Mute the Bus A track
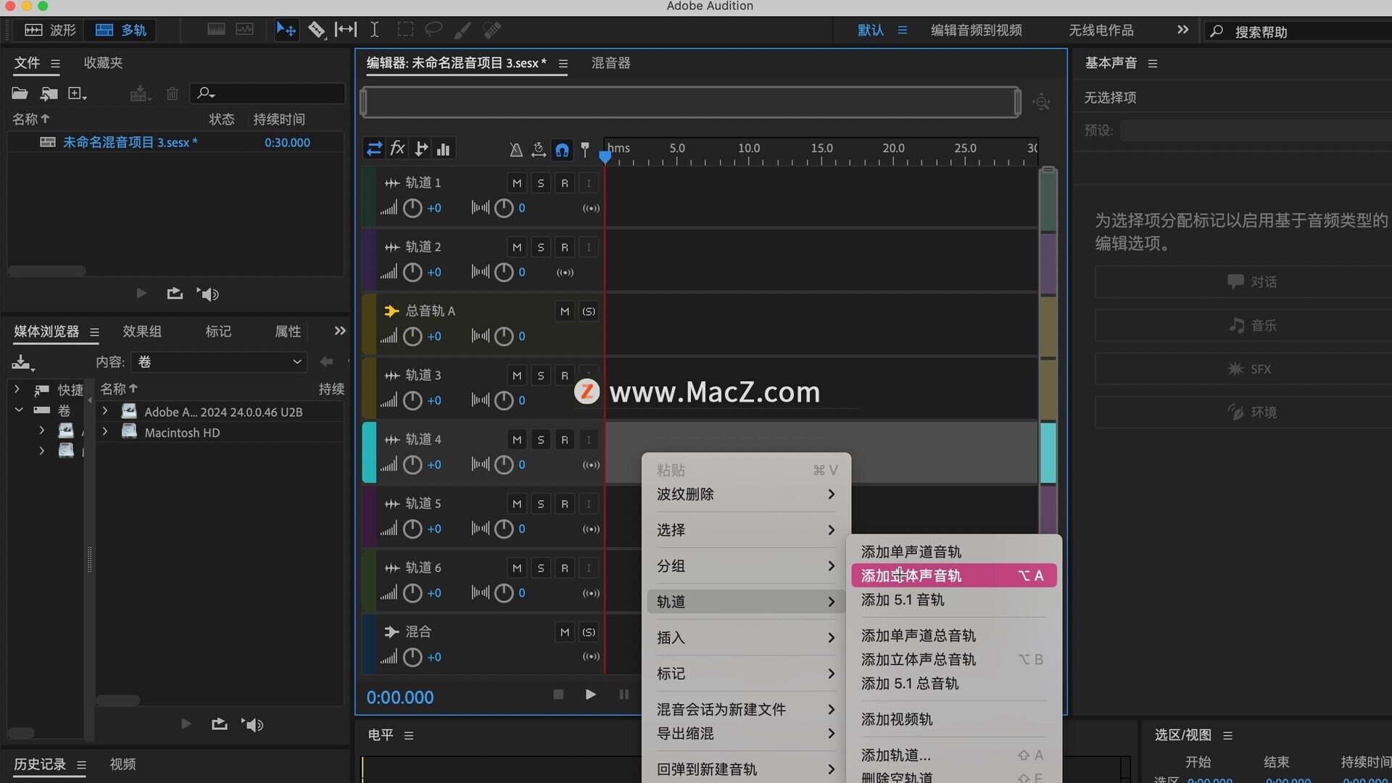This screenshot has height=783, width=1392. click(x=565, y=312)
